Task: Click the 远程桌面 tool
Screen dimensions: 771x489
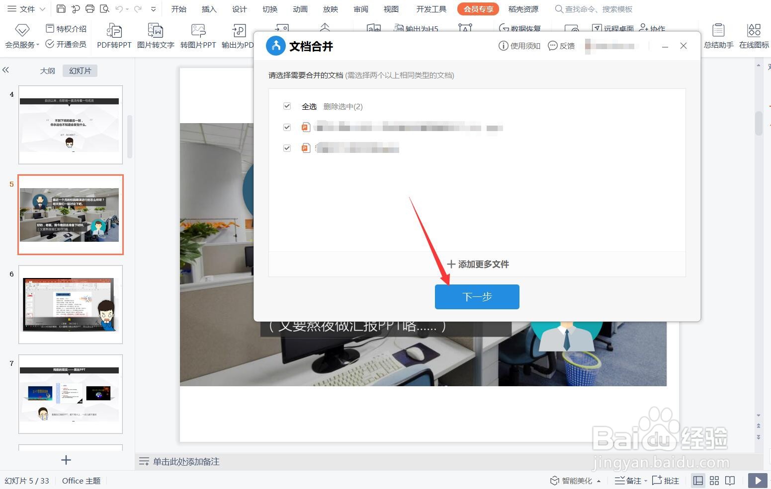Action: coord(612,29)
